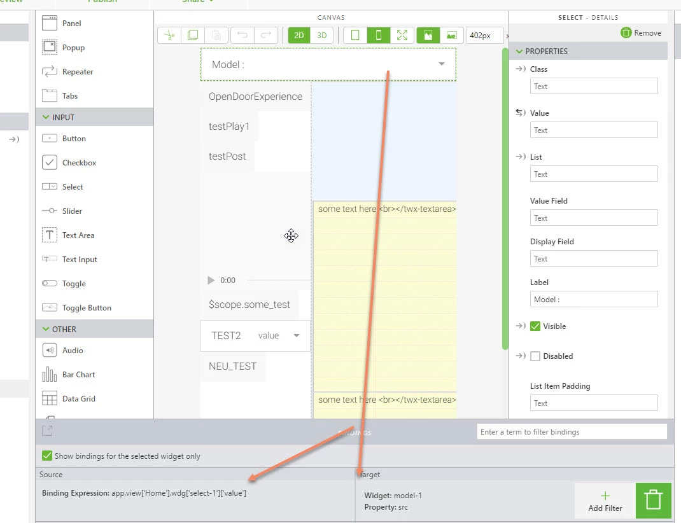Redo the canvas action

pos(266,35)
